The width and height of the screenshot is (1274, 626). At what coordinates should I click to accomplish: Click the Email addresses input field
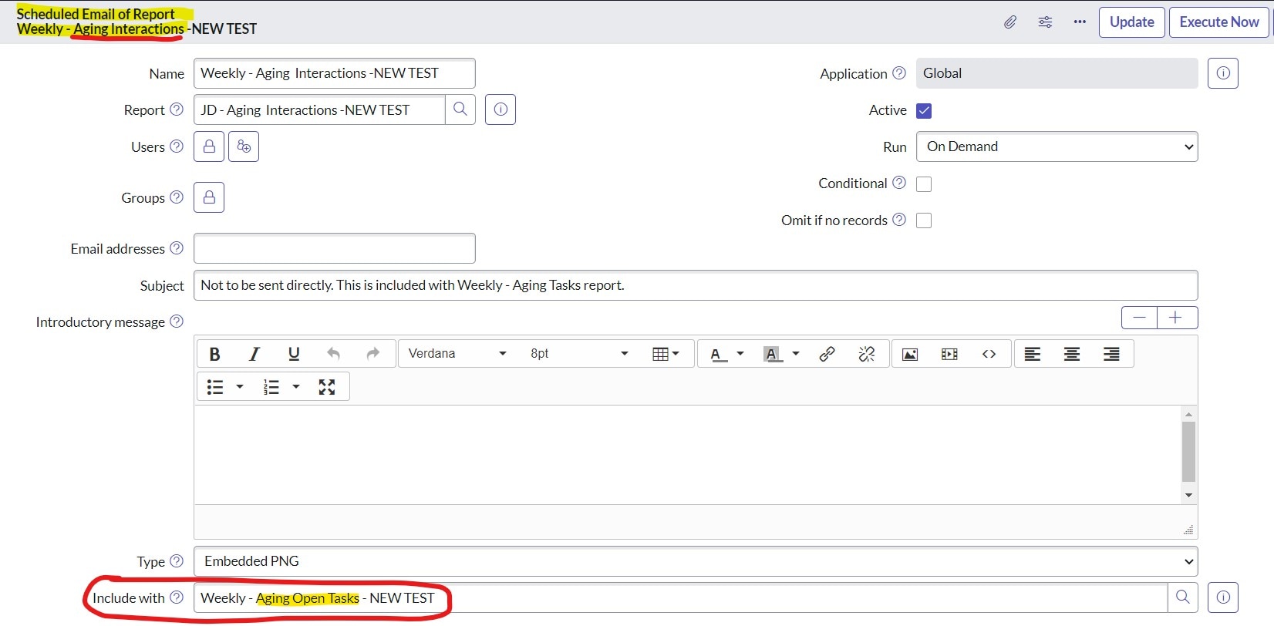click(x=335, y=248)
